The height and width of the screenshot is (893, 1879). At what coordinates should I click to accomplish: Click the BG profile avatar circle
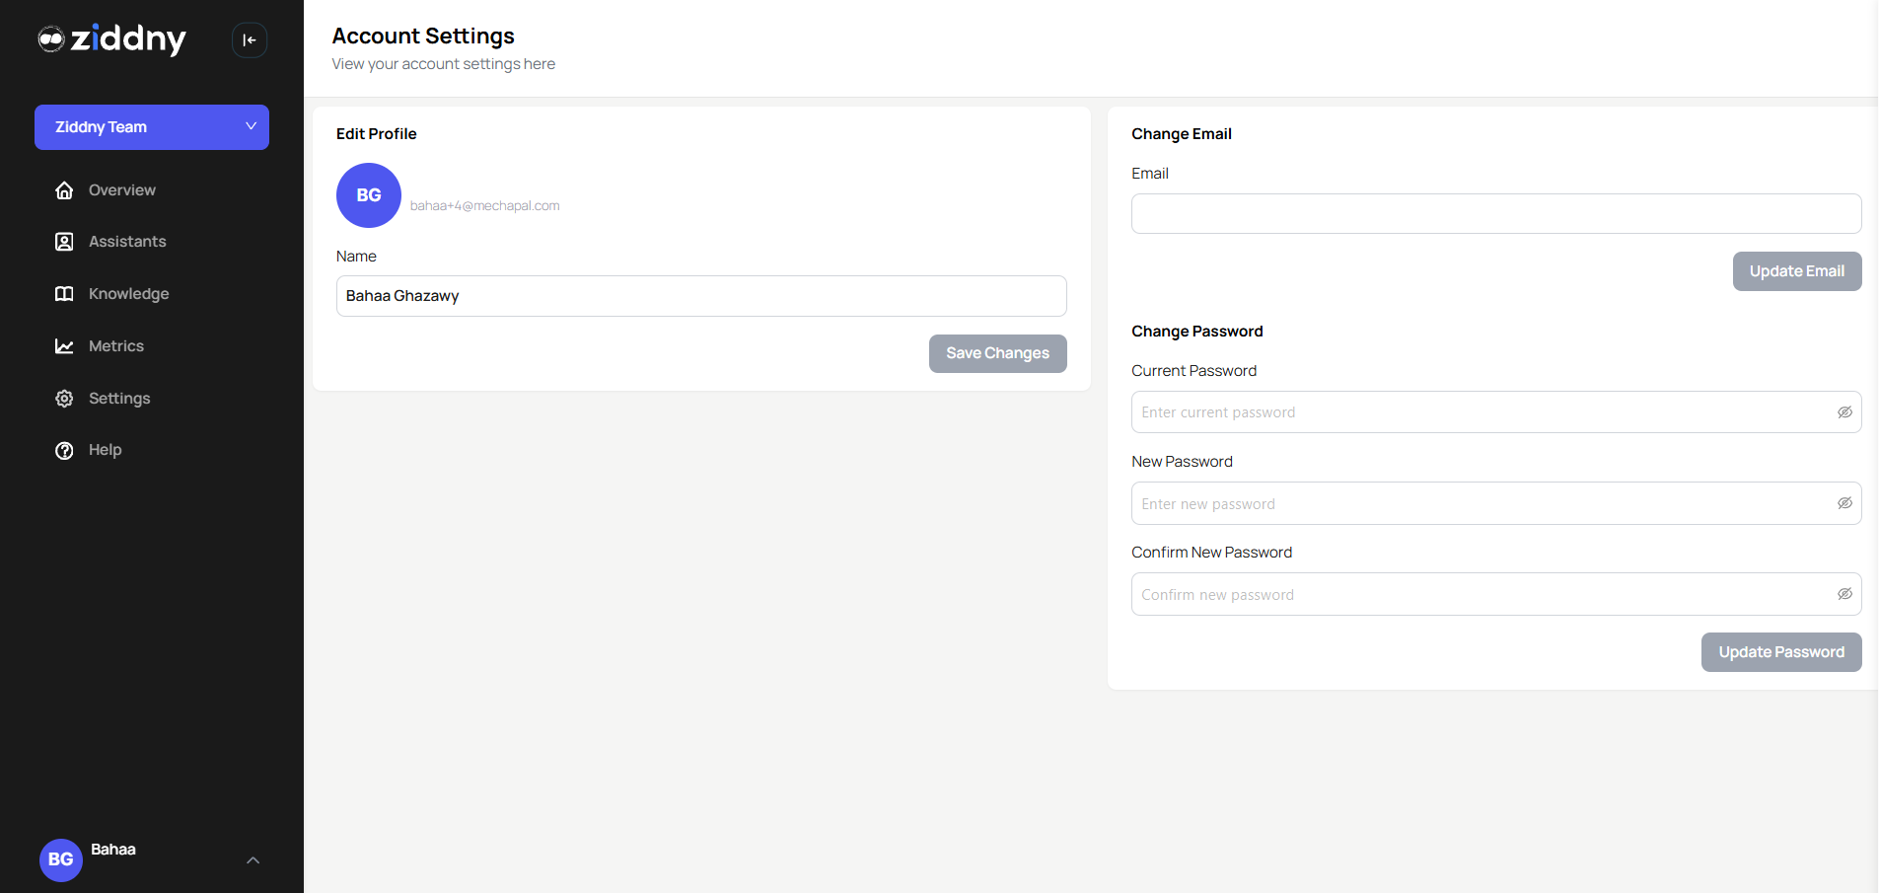pyautogui.click(x=368, y=195)
